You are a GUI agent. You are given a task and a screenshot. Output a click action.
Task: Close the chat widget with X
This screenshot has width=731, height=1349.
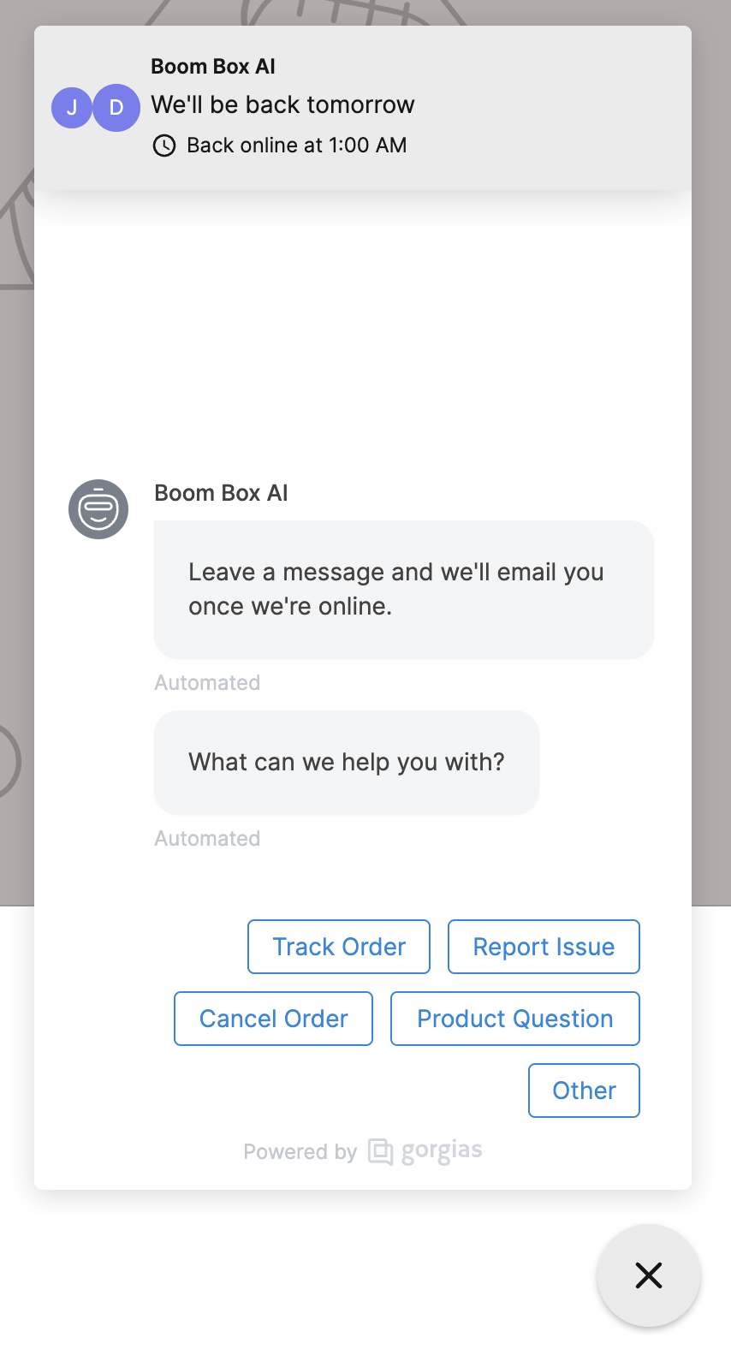click(x=649, y=1275)
